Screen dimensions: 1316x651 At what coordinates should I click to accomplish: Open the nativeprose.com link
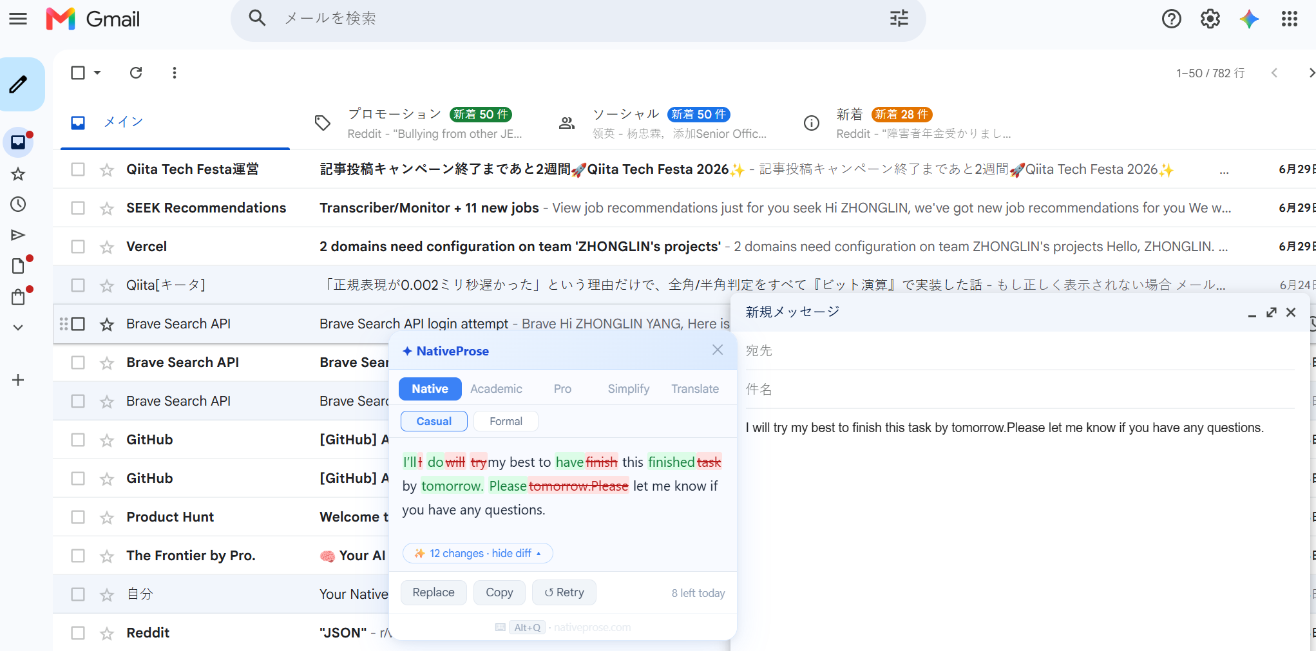click(x=592, y=627)
